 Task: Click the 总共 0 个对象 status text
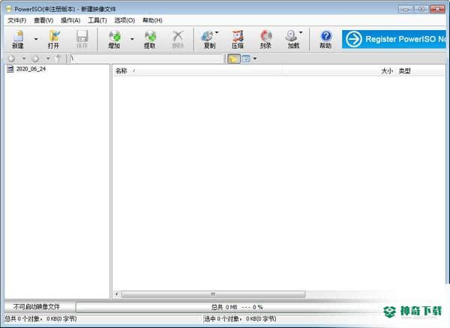(x=40, y=319)
